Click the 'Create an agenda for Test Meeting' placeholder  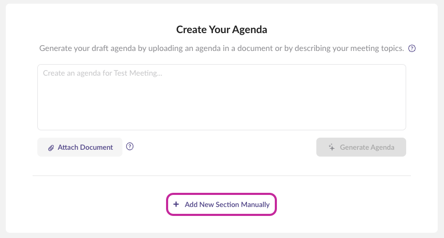click(102, 74)
